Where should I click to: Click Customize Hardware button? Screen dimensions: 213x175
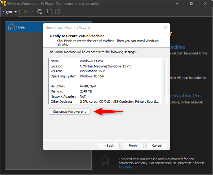70,112
